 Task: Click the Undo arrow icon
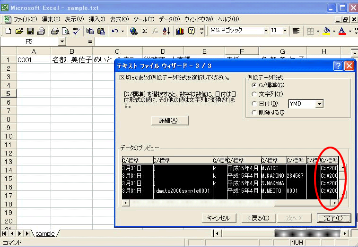(115, 31)
